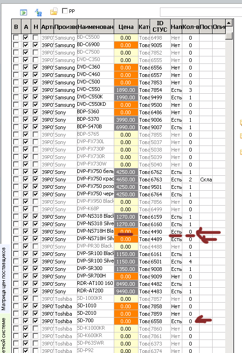Select the Toshiba cell in the SD-700 row
242x353 pixels.
65,321
